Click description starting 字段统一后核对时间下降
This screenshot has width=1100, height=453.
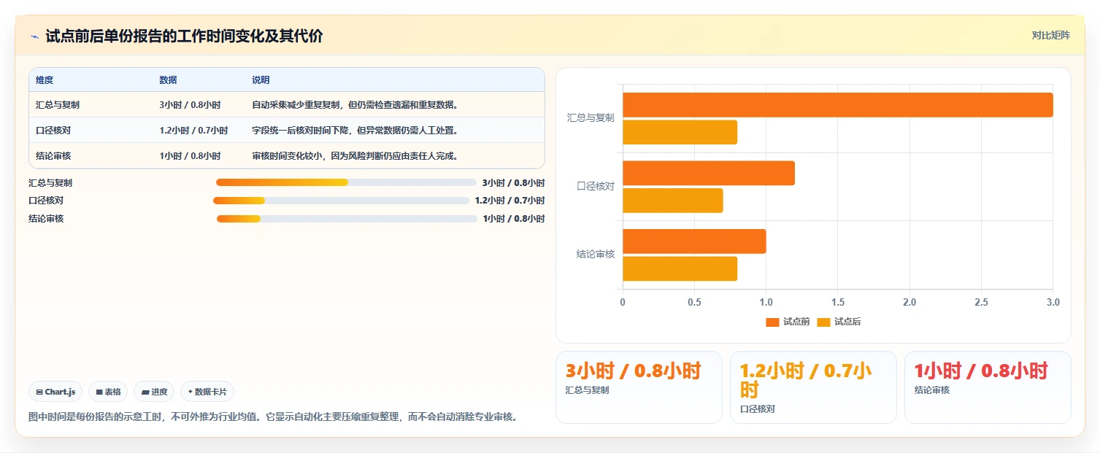pos(355,131)
